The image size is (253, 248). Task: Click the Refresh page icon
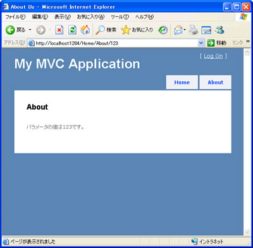(72, 30)
